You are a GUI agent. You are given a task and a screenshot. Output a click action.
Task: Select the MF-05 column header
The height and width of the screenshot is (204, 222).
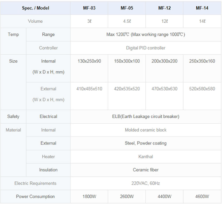point(127,8)
